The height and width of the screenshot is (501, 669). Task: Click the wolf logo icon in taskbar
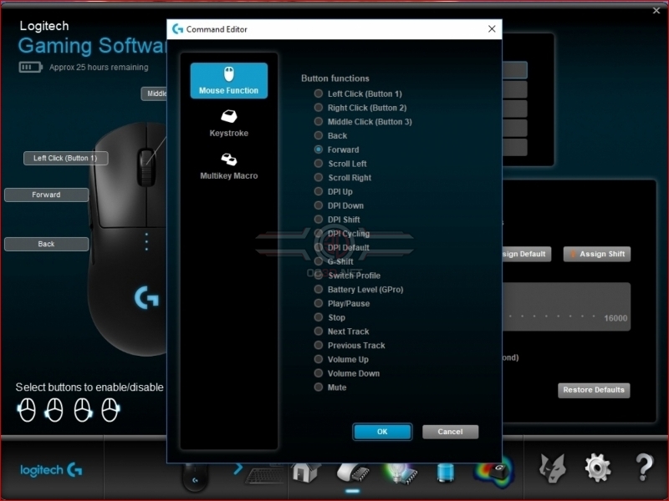[553, 470]
